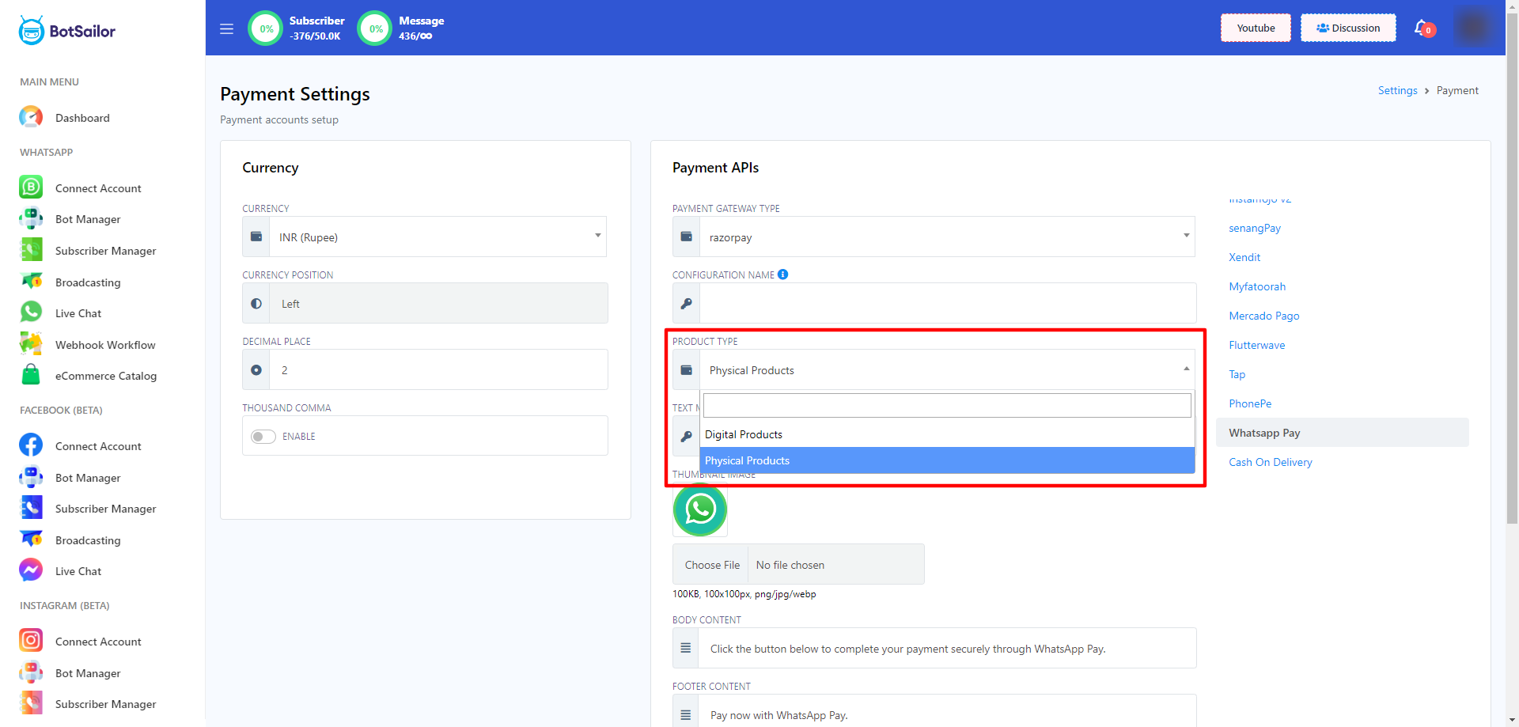Click the Configuration Name input field
Image resolution: width=1519 pixels, height=727 pixels.
coord(947,303)
